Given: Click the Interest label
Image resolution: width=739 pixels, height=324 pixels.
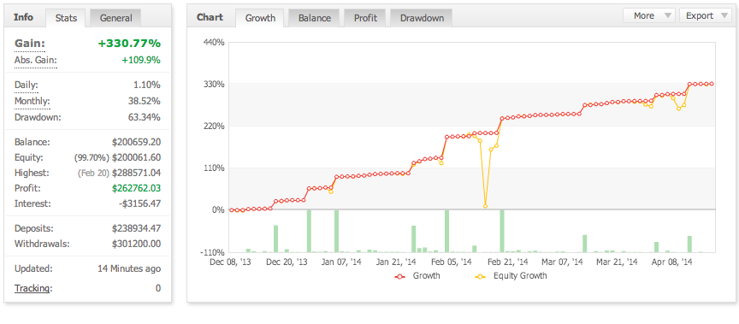Looking at the screenshot, I should click(x=32, y=204).
